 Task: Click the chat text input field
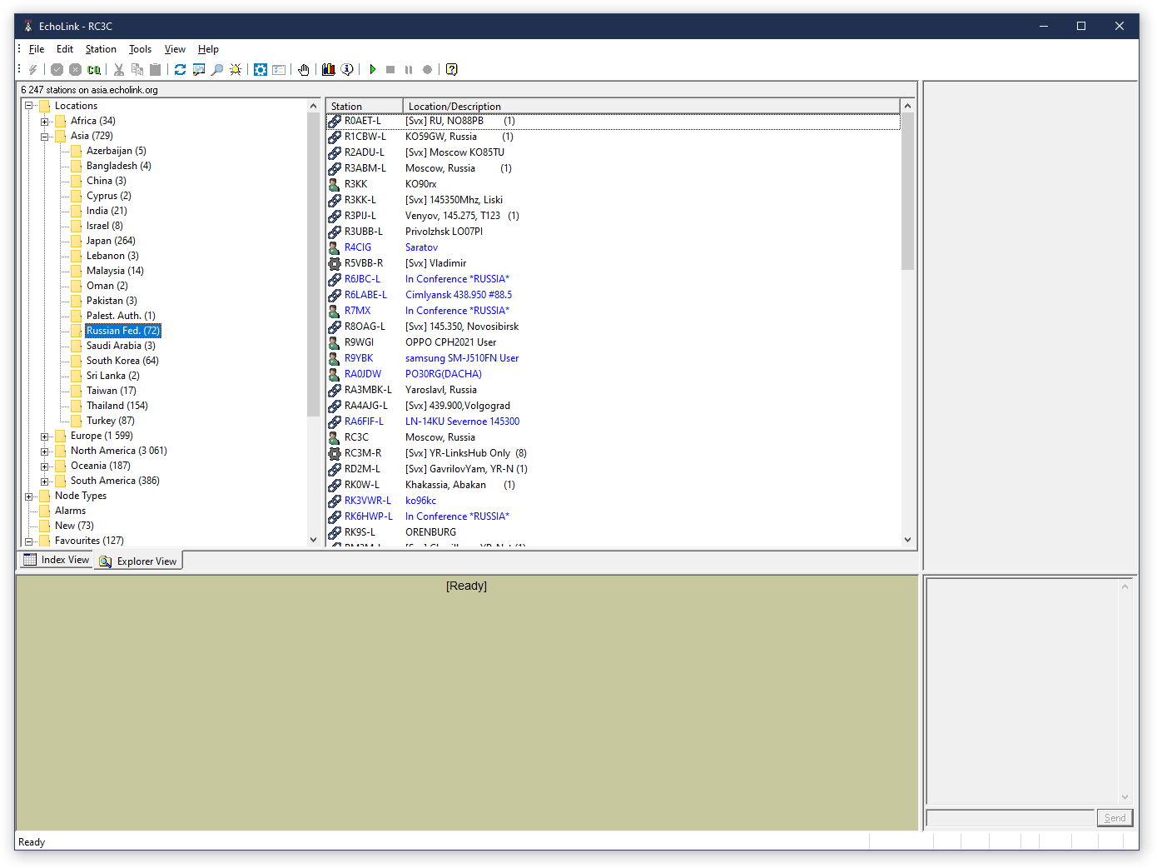point(1011,818)
